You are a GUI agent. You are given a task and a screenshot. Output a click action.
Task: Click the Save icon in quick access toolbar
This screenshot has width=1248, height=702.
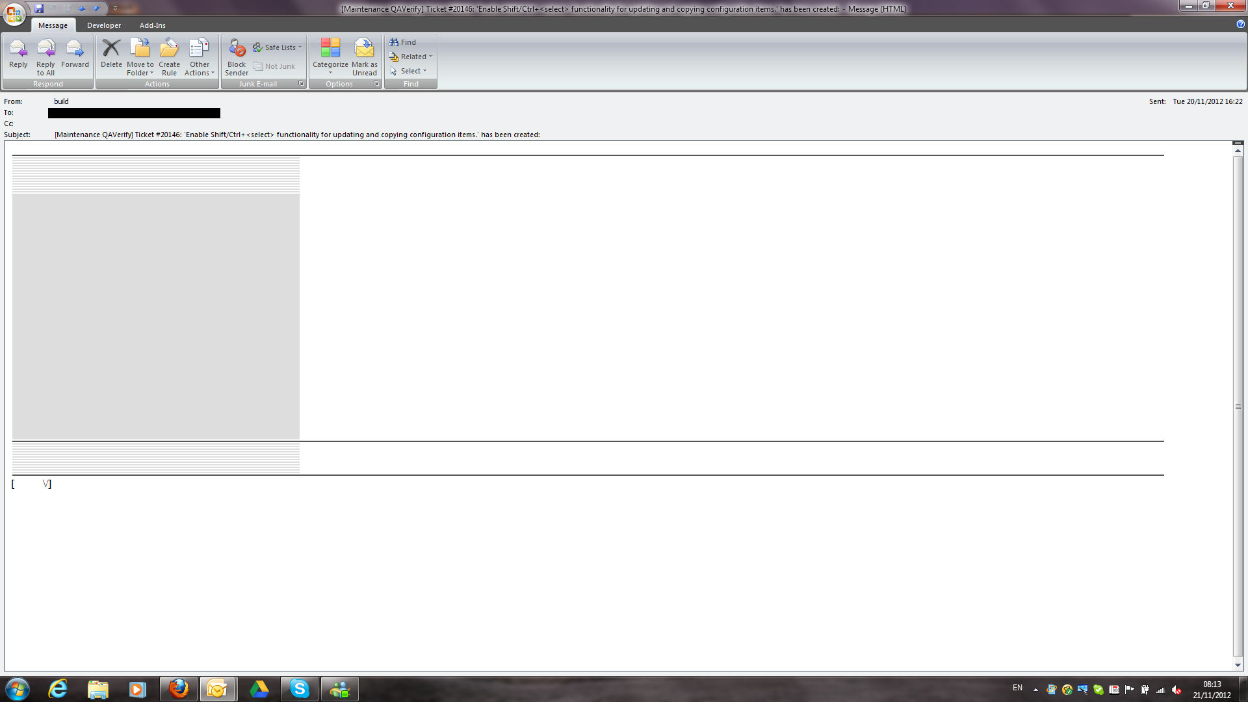(39, 8)
